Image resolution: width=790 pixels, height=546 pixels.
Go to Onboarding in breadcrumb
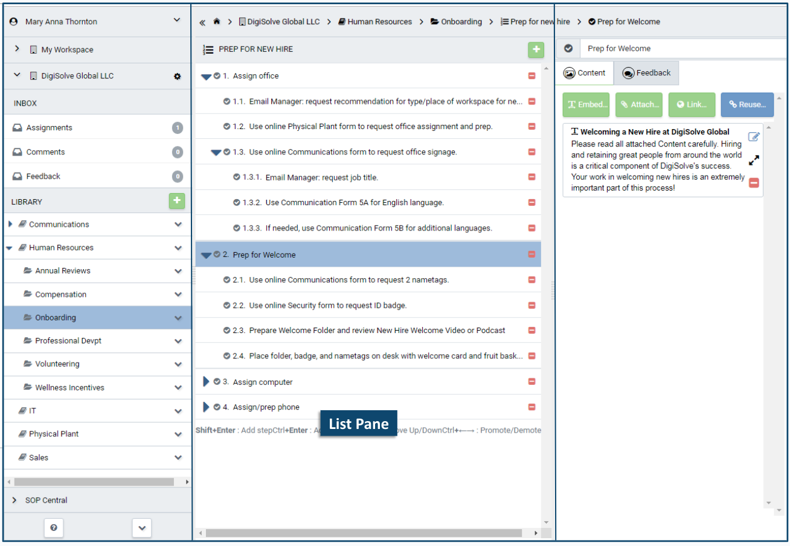click(456, 22)
